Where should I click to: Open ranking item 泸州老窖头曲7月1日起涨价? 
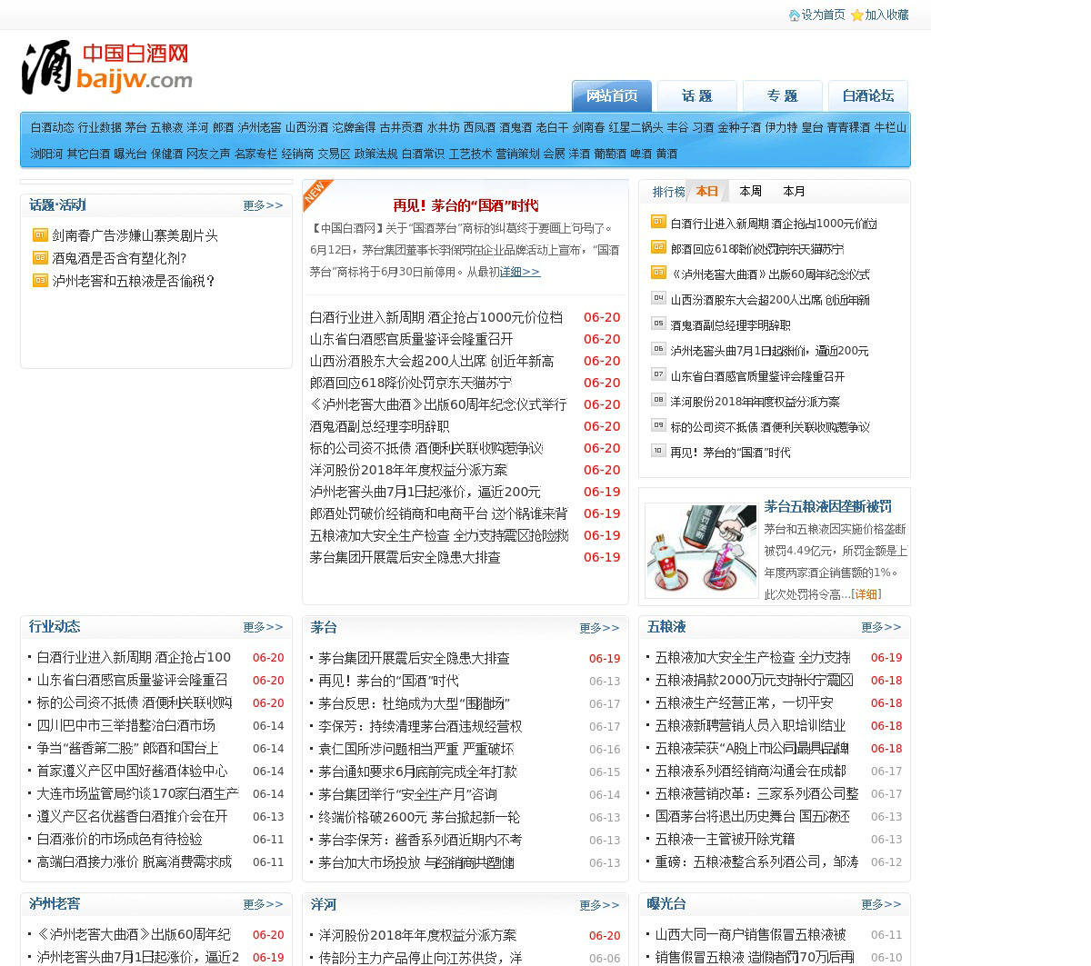[x=770, y=350]
